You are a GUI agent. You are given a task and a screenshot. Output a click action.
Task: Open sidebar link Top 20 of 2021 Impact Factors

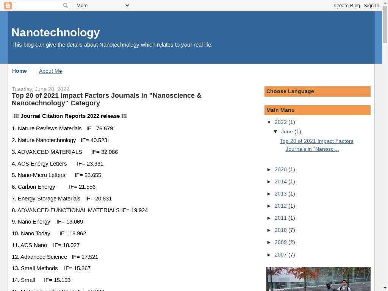(316, 145)
